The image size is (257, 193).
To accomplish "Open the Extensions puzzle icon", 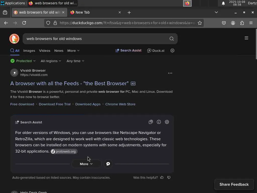I will click(242, 23).
